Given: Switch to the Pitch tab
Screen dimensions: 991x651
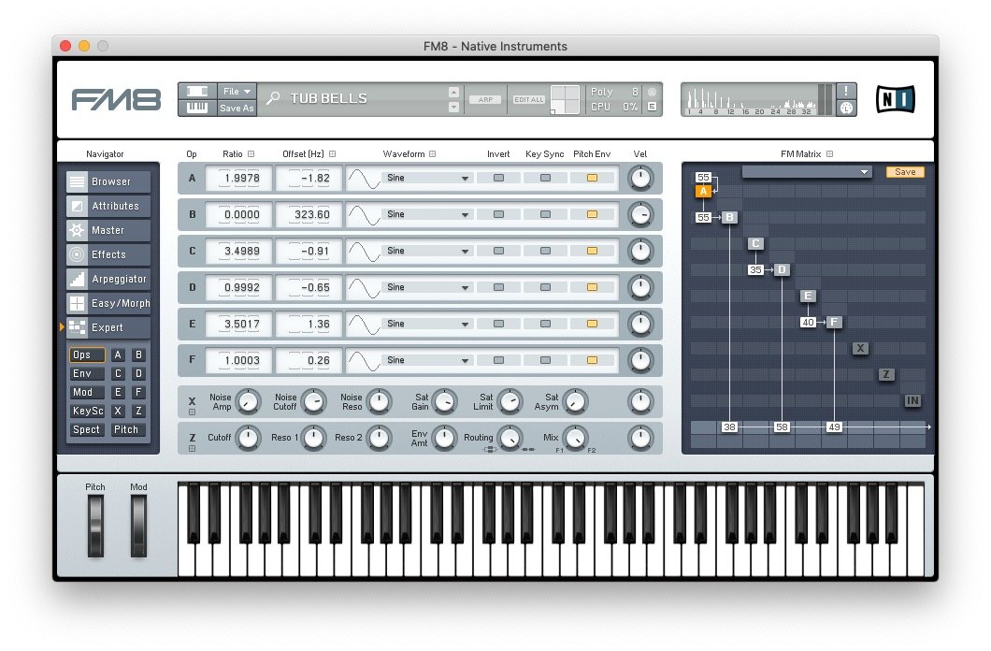Looking at the screenshot, I should tap(126, 429).
